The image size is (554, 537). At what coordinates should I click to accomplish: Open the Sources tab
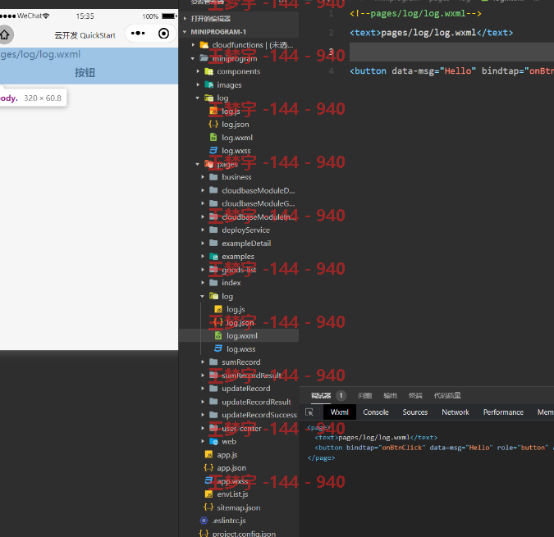pos(414,412)
